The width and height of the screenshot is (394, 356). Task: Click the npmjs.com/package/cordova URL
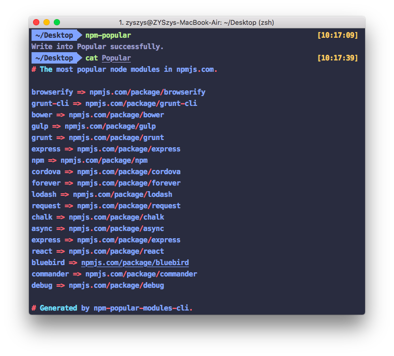tap(129, 172)
